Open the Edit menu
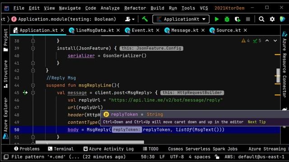 [x=34, y=8]
